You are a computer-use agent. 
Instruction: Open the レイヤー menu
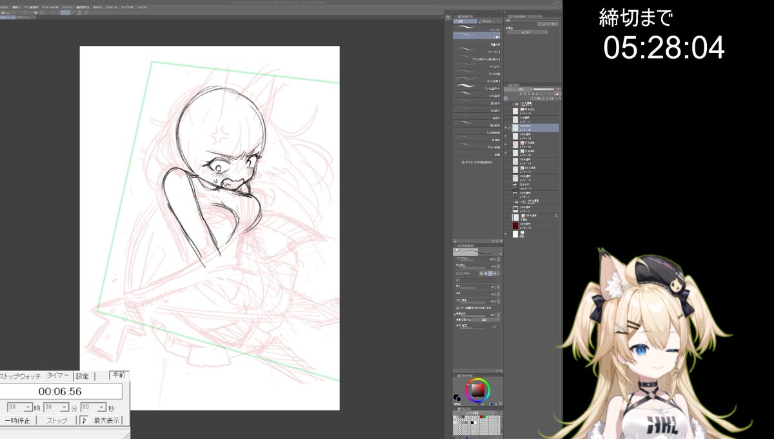tap(66, 7)
